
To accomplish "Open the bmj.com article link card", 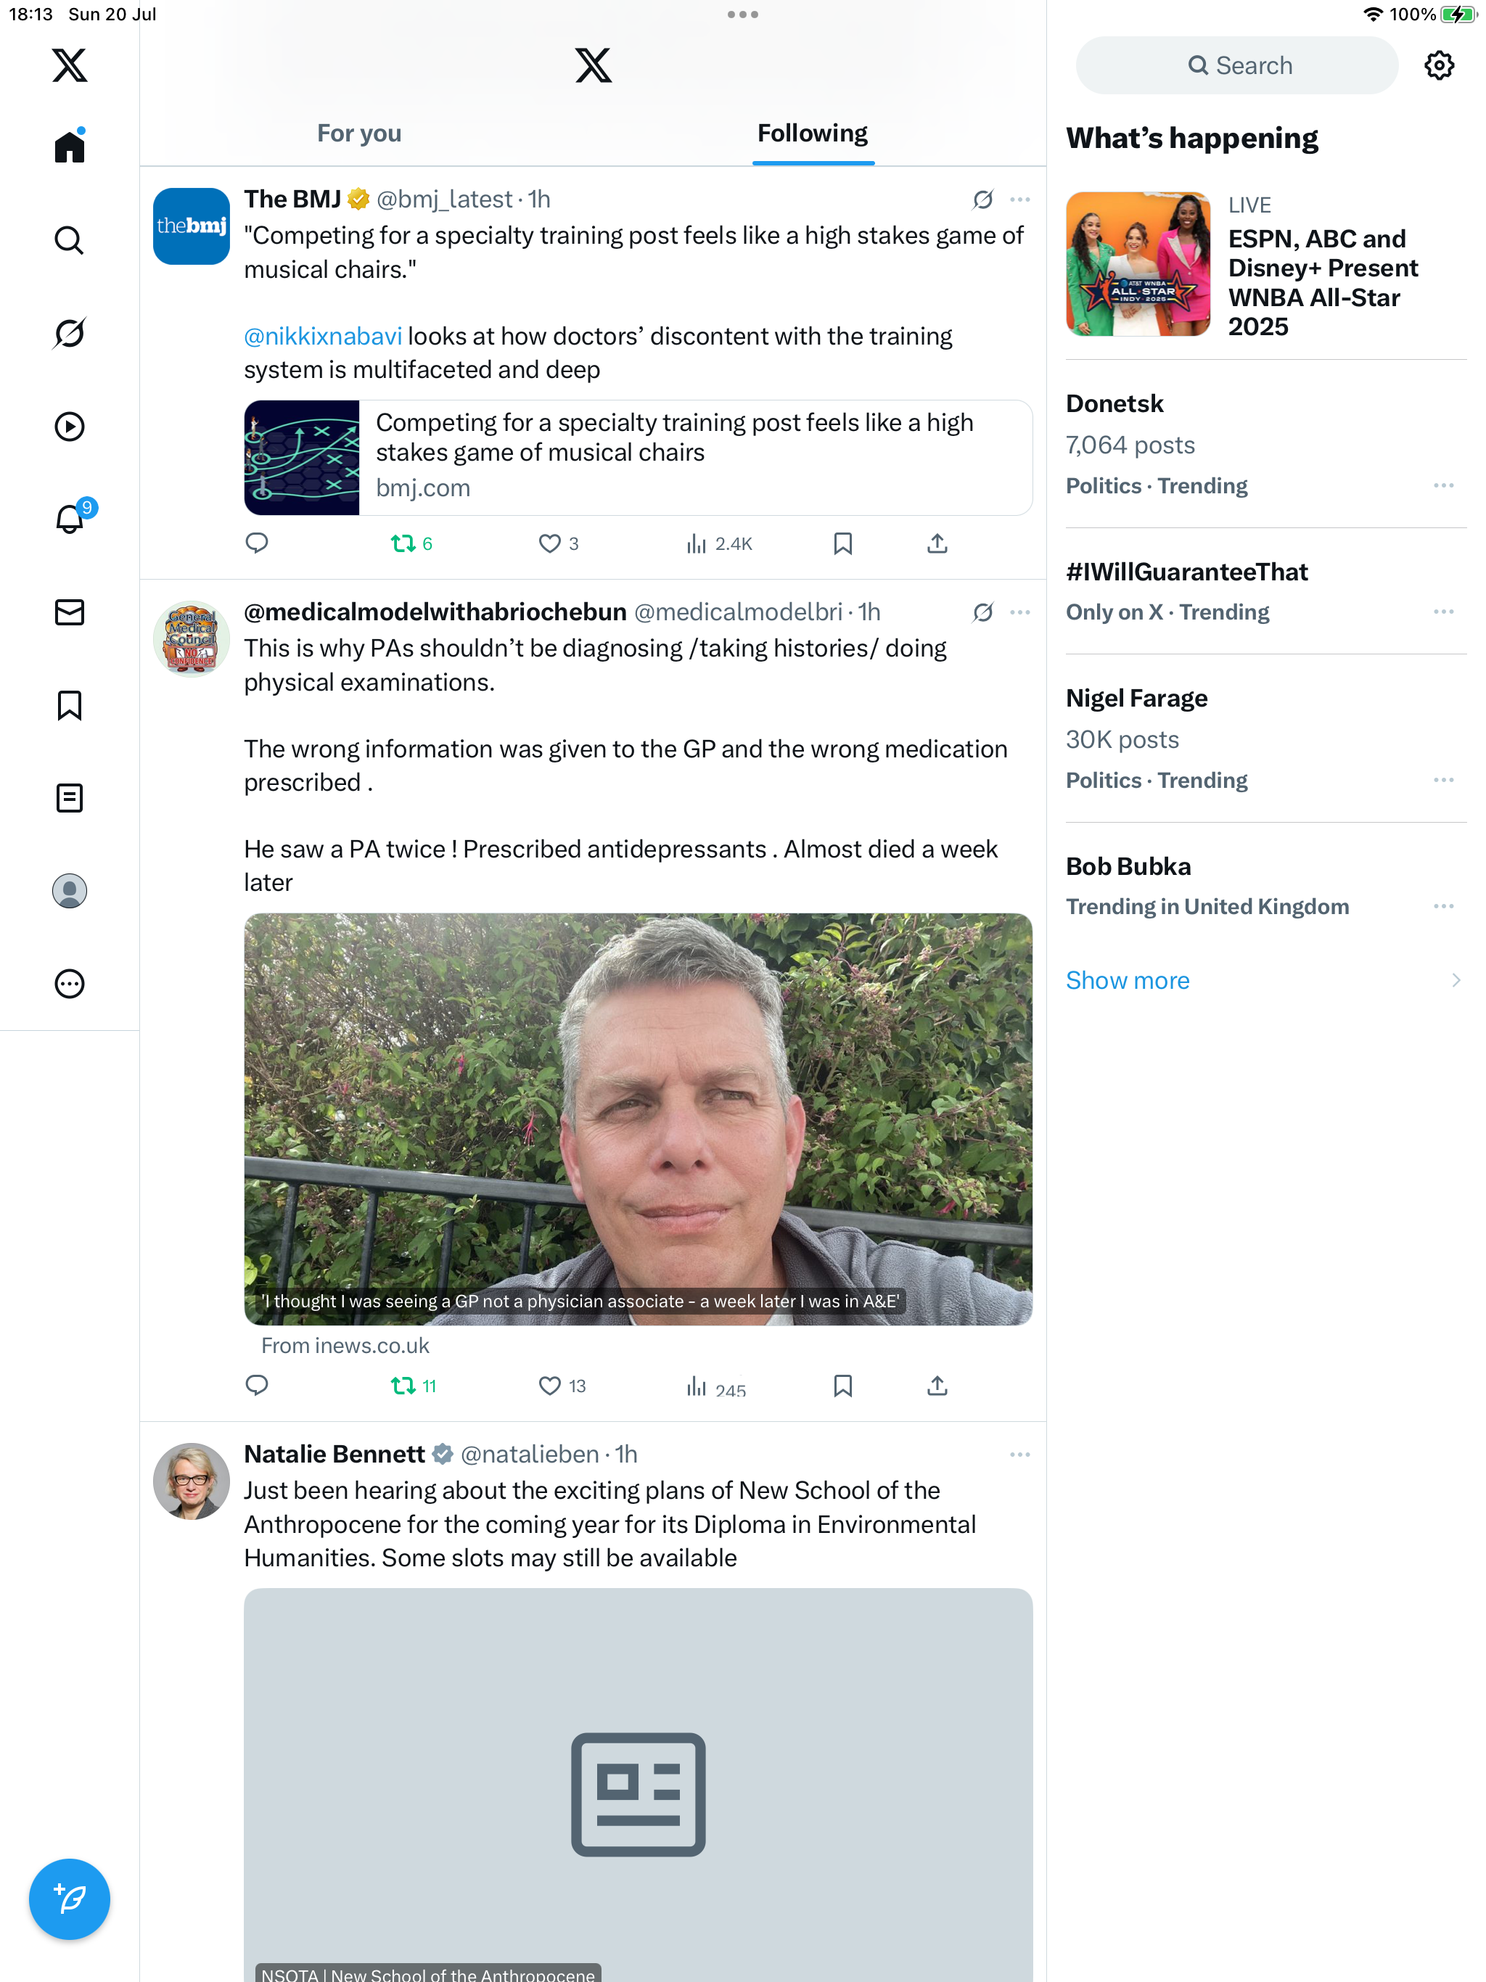I will coord(637,458).
